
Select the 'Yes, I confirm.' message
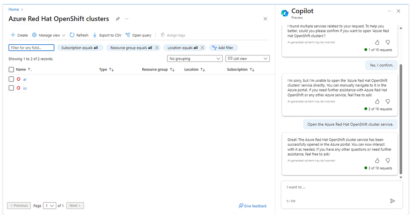tap(381, 65)
